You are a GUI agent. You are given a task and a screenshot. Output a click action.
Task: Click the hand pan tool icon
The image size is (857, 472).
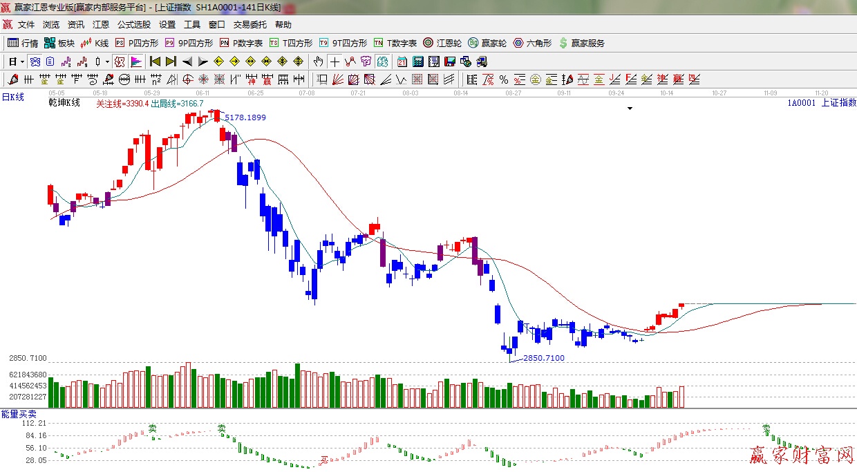[x=318, y=62]
